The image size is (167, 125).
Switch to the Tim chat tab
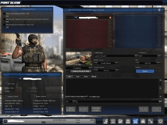coord(78,76)
